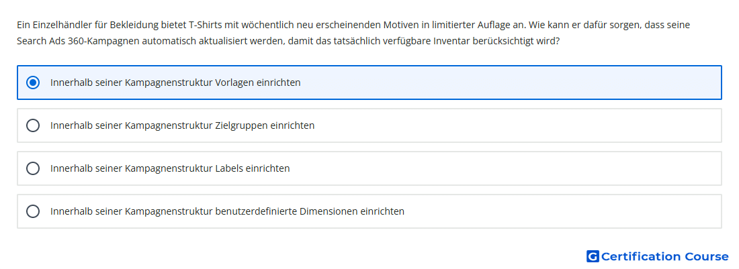The height and width of the screenshot is (269, 739).
Task: Click Search Ads 360-Kampagnen in the question text
Action: (x=78, y=41)
